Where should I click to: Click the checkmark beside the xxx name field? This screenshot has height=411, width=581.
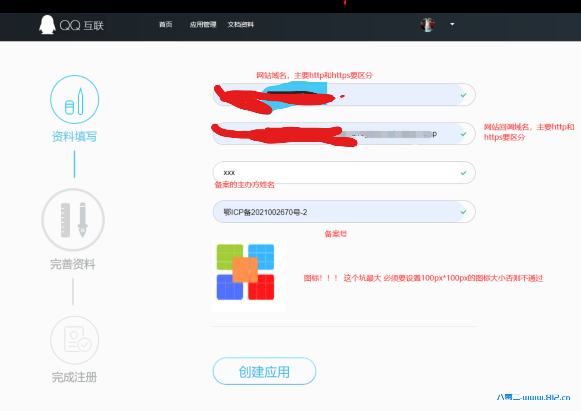(463, 173)
